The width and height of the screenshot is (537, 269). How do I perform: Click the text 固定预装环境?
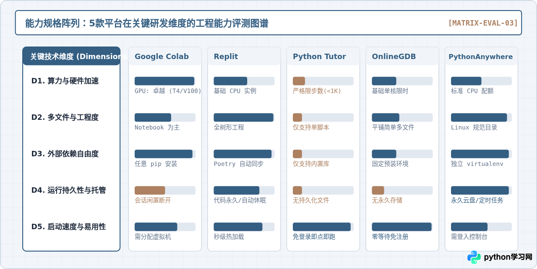tap(390, 164)
